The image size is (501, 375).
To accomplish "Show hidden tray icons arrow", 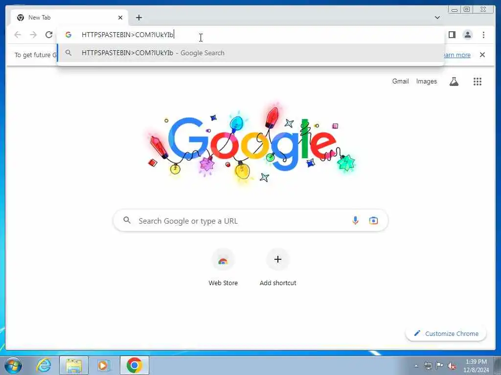I will (x=416, y=366).
